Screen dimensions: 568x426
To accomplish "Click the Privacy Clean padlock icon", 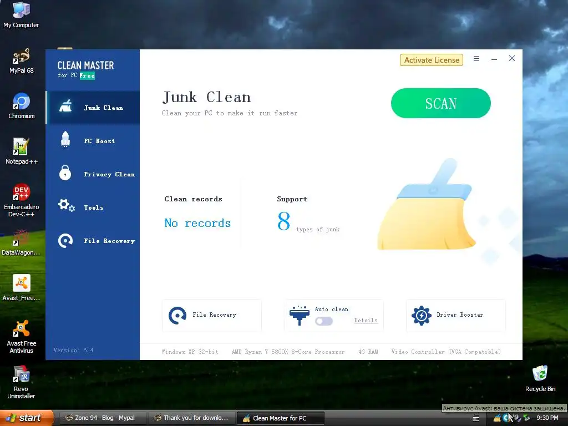I will click(65, 173).
